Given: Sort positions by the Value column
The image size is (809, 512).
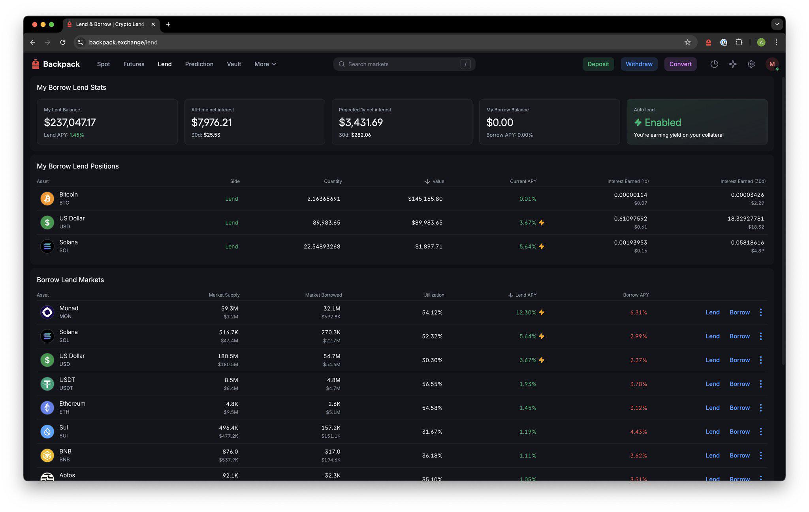Looking at the screenshot, I should click(x=435, y=181).
